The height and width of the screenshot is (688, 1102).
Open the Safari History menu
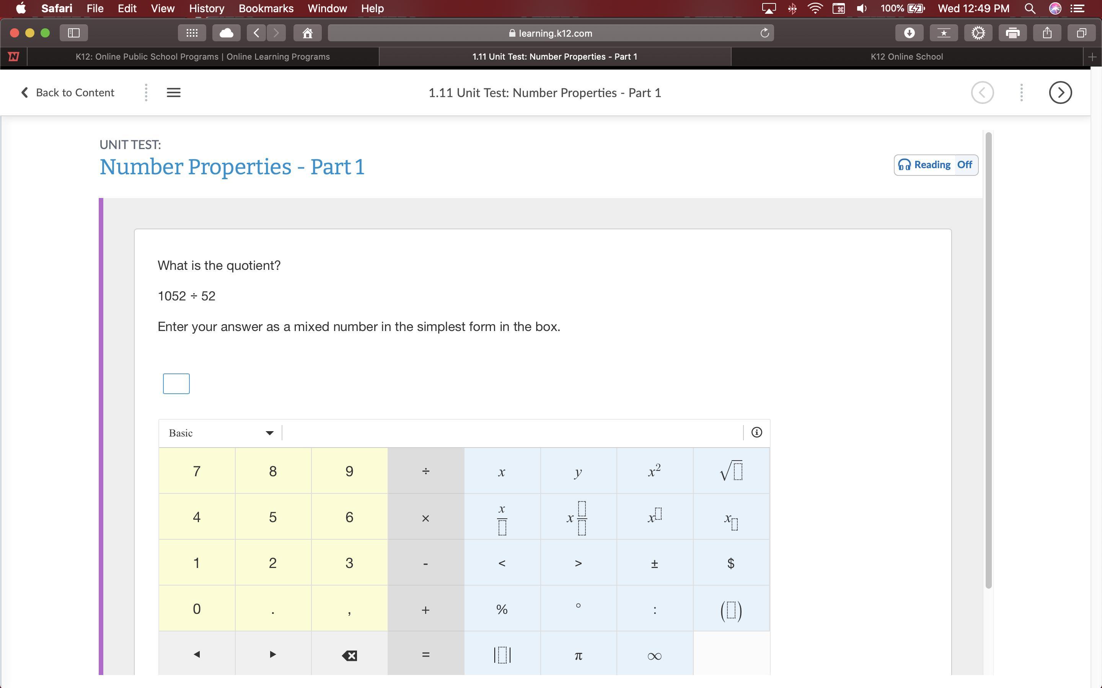206,8
